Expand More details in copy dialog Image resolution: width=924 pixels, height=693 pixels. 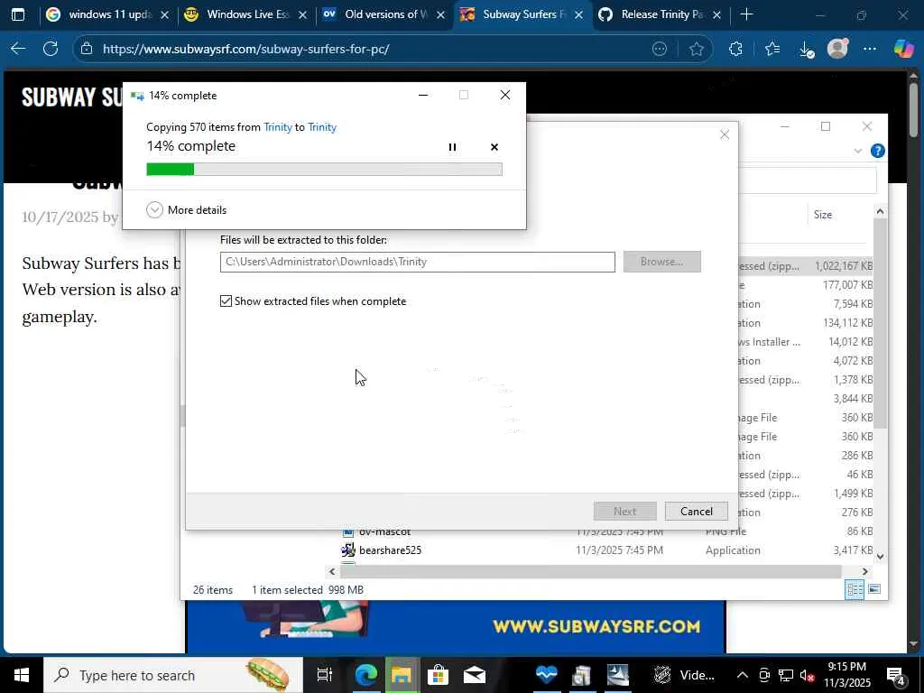[186, 209]
